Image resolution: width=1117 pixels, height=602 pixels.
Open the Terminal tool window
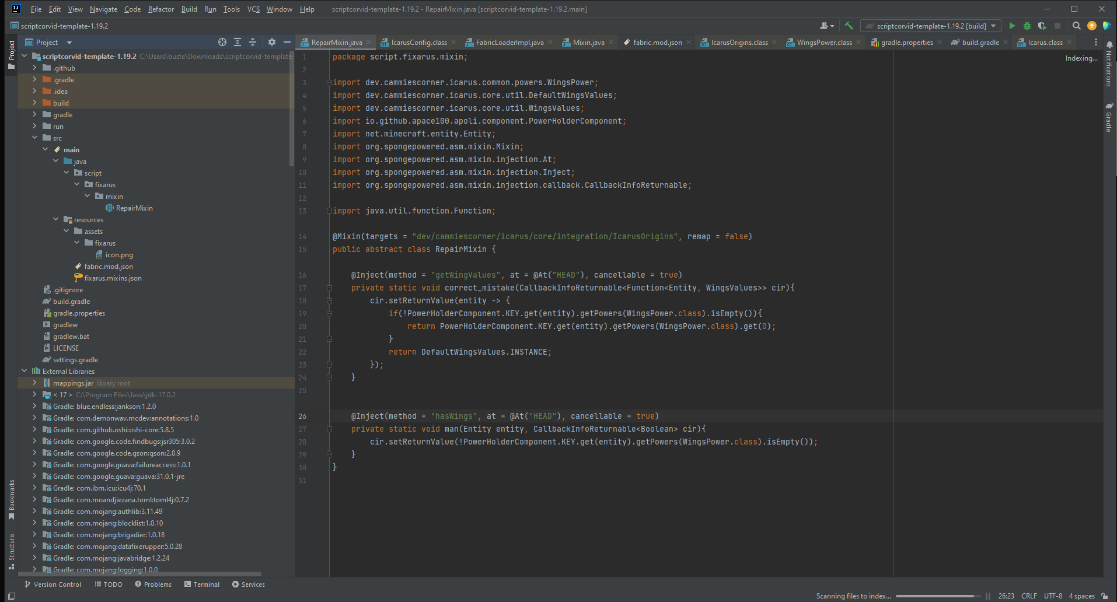tap(202, 584)
